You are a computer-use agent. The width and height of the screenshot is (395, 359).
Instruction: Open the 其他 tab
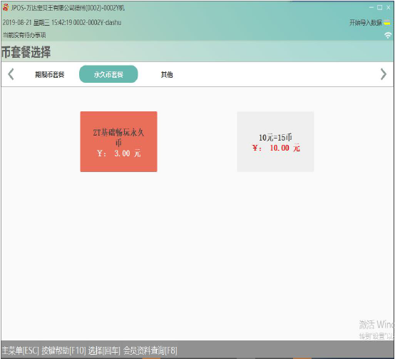pos(167,75)
